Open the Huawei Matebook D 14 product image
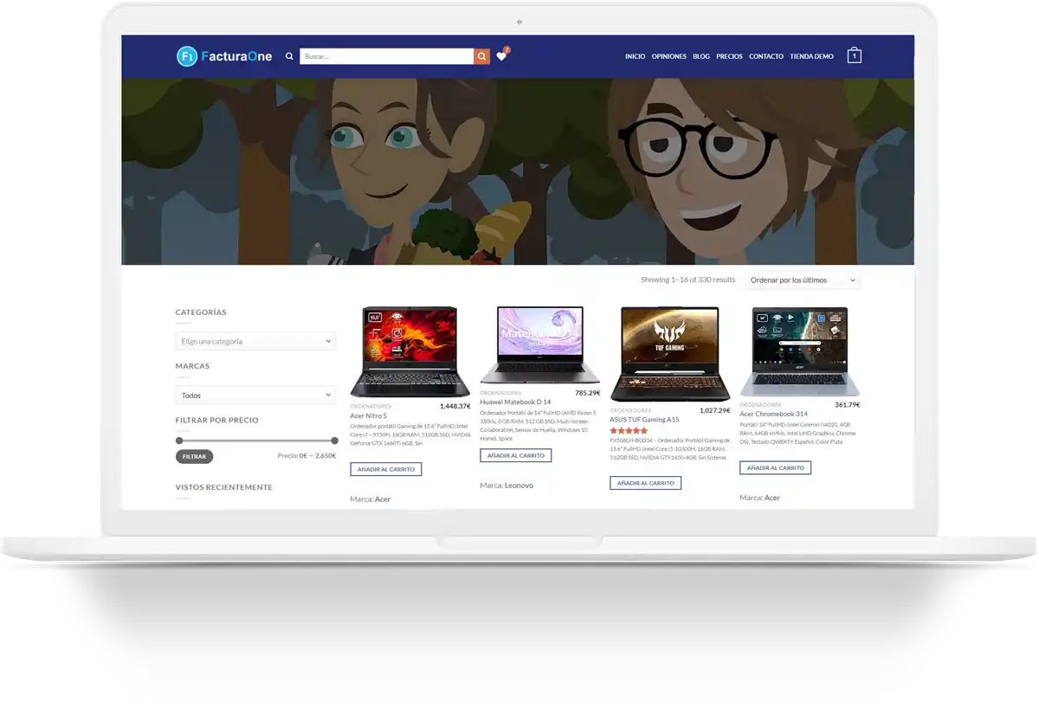Viewport: 1039px width, 714px height. [x=540, y=344]
